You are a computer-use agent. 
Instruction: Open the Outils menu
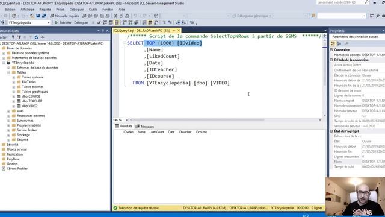pyautogui.click(x=93, y=10)
